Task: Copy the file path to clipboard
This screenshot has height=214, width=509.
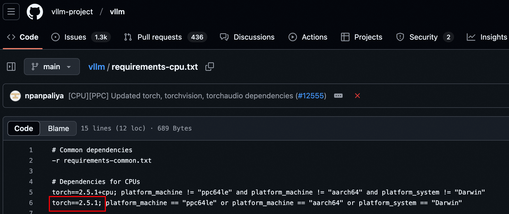Action: (210, 67)
